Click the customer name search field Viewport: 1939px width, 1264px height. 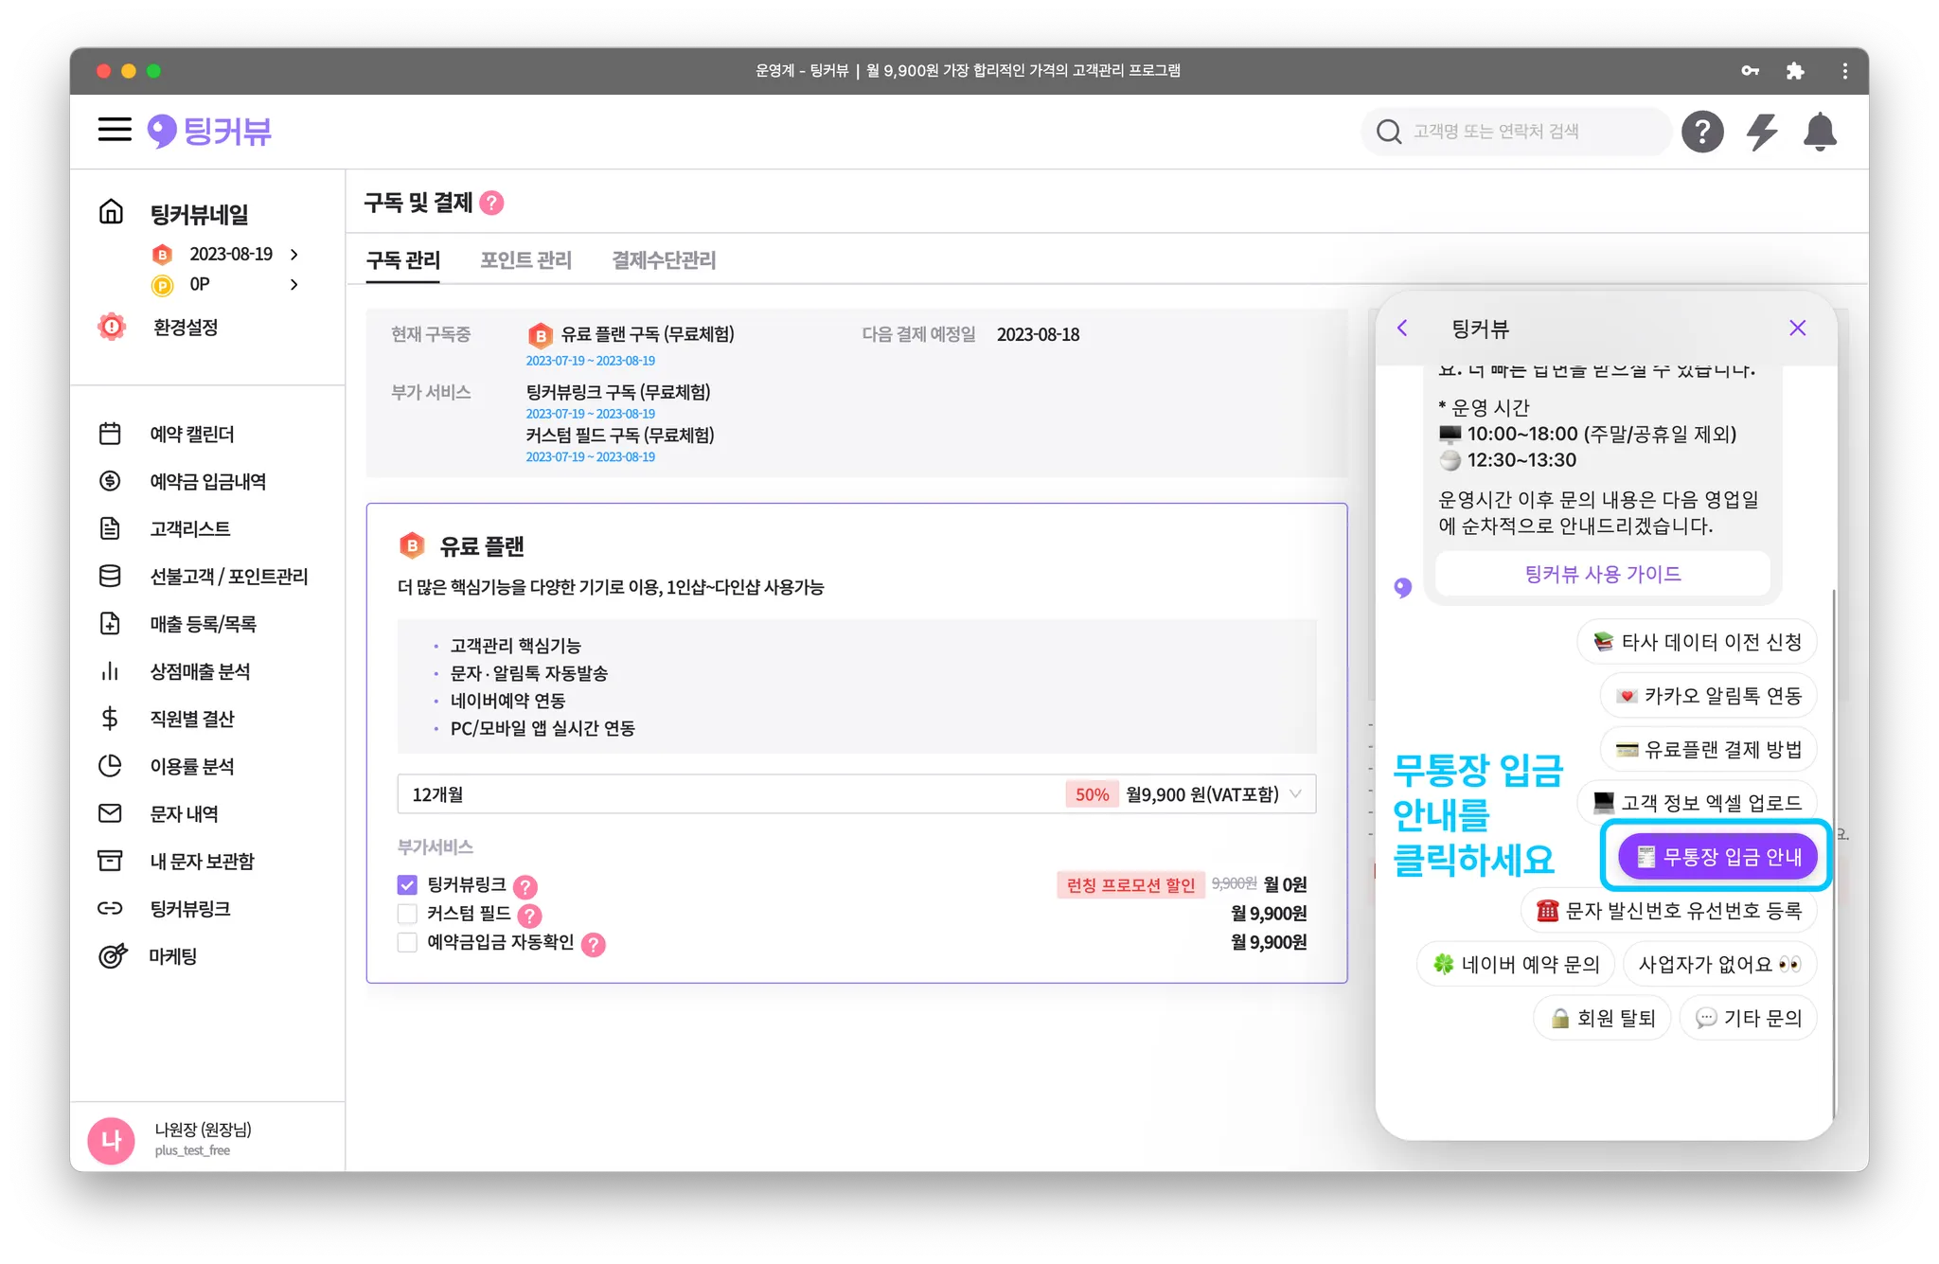(1515, 132)
